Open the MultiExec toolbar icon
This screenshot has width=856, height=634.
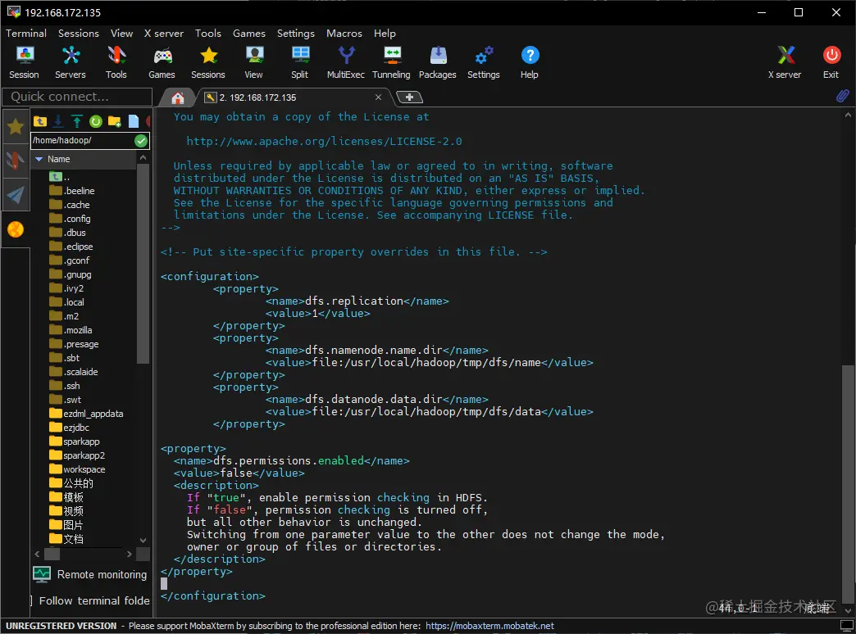(345, 63)
